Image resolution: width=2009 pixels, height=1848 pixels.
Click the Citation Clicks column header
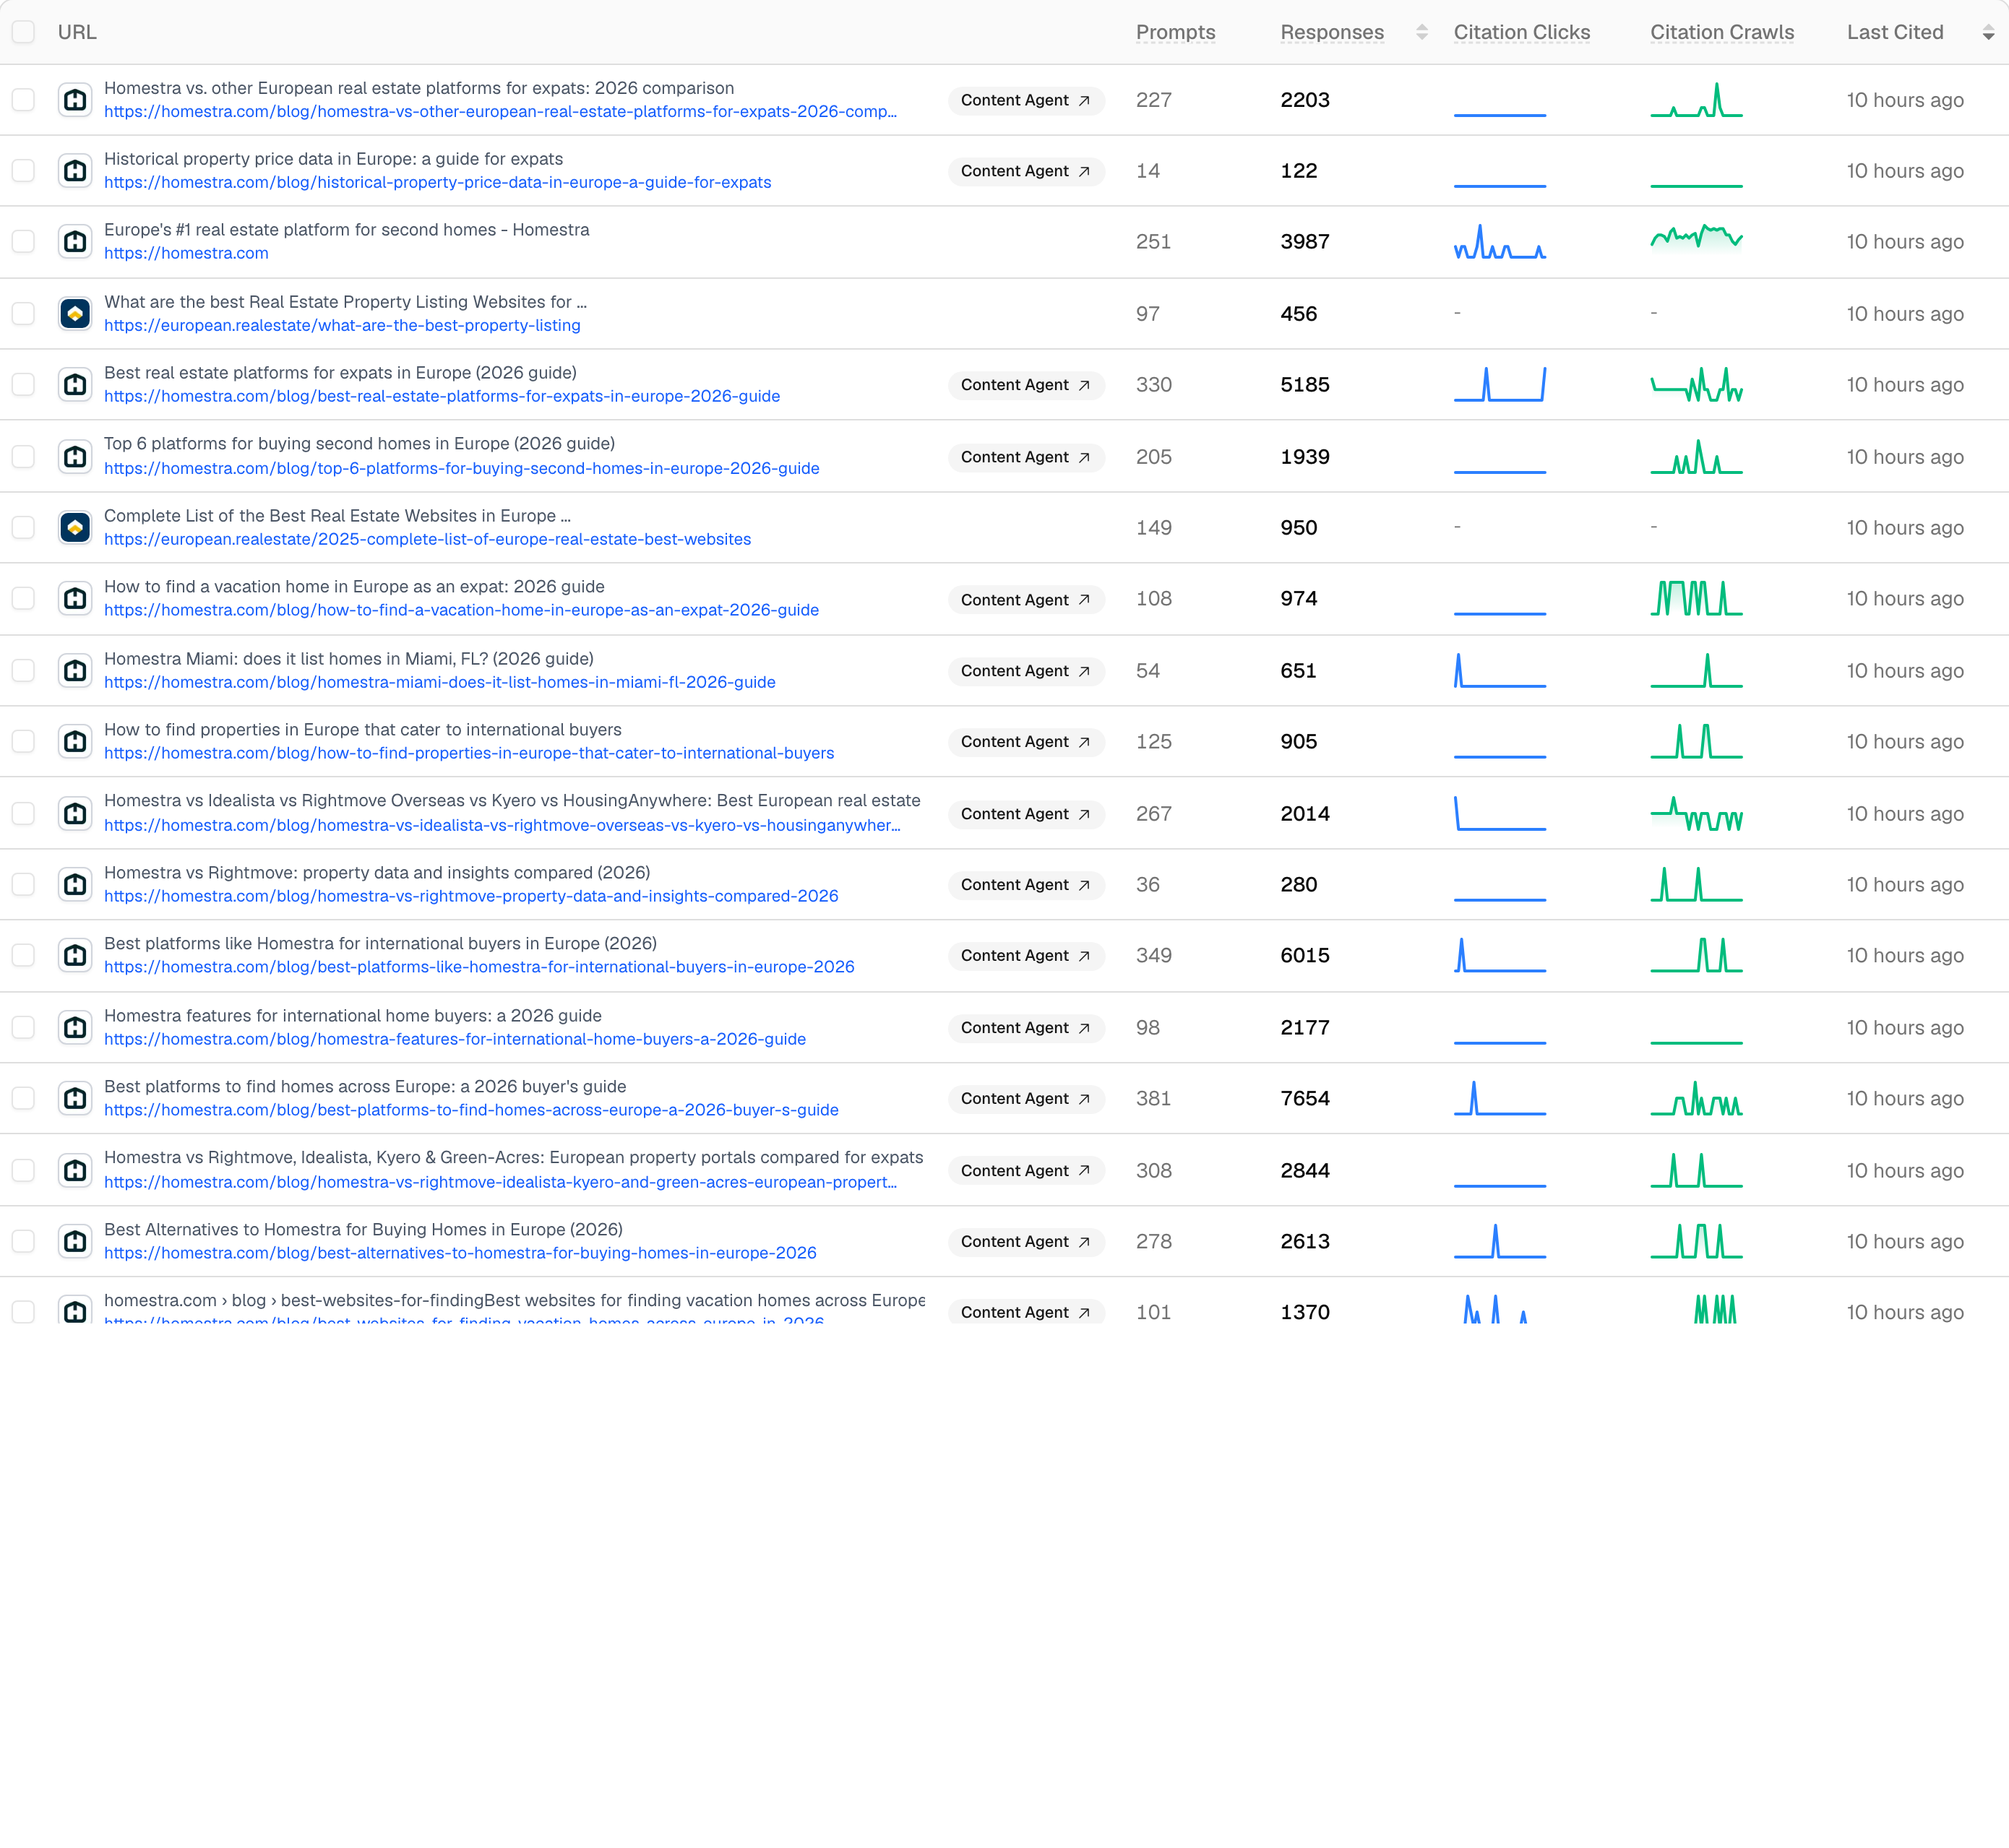pos(1522,32)
